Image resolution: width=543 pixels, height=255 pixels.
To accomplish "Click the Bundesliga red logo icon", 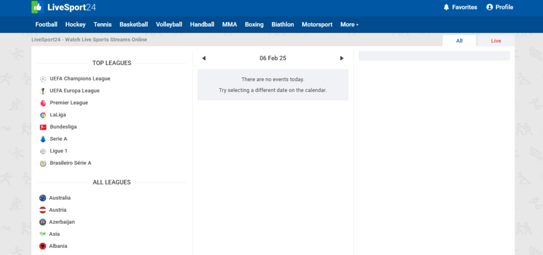I will click(x=43, y=127).
